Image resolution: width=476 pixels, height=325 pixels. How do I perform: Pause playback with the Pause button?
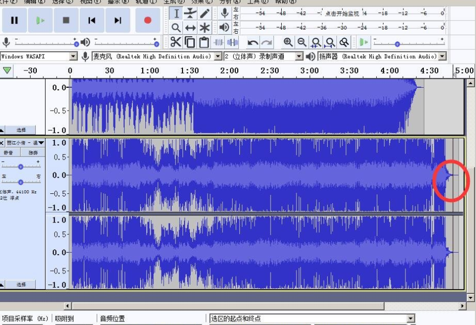14,20
